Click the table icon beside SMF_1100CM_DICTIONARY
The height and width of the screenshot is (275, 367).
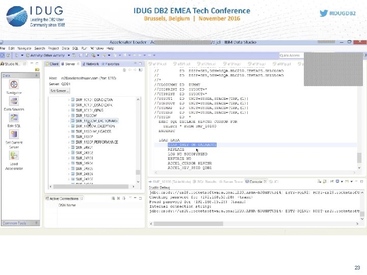[x=73, y=121]
